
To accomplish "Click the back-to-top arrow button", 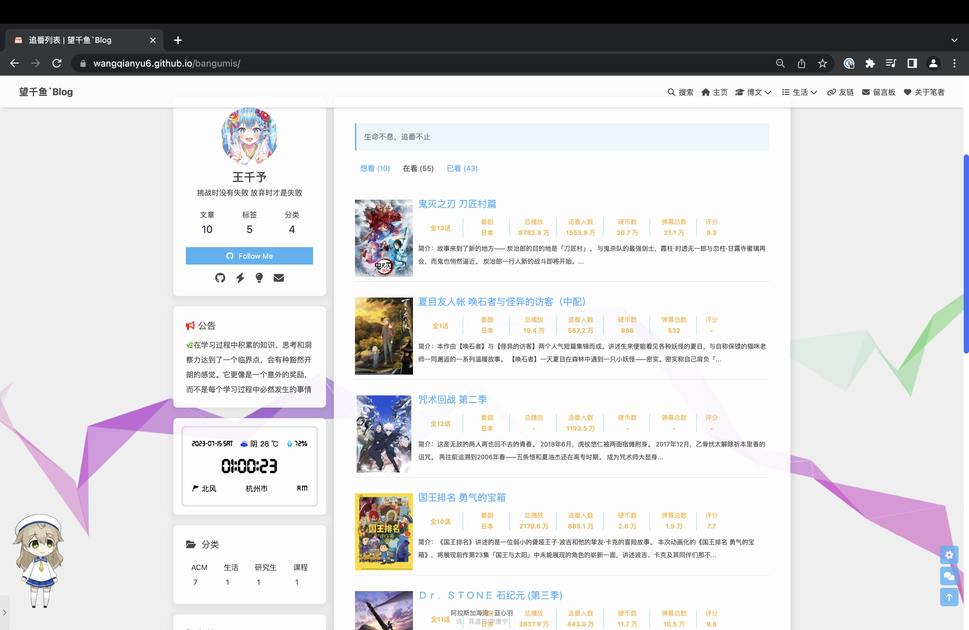I will [x=949, y=597].
